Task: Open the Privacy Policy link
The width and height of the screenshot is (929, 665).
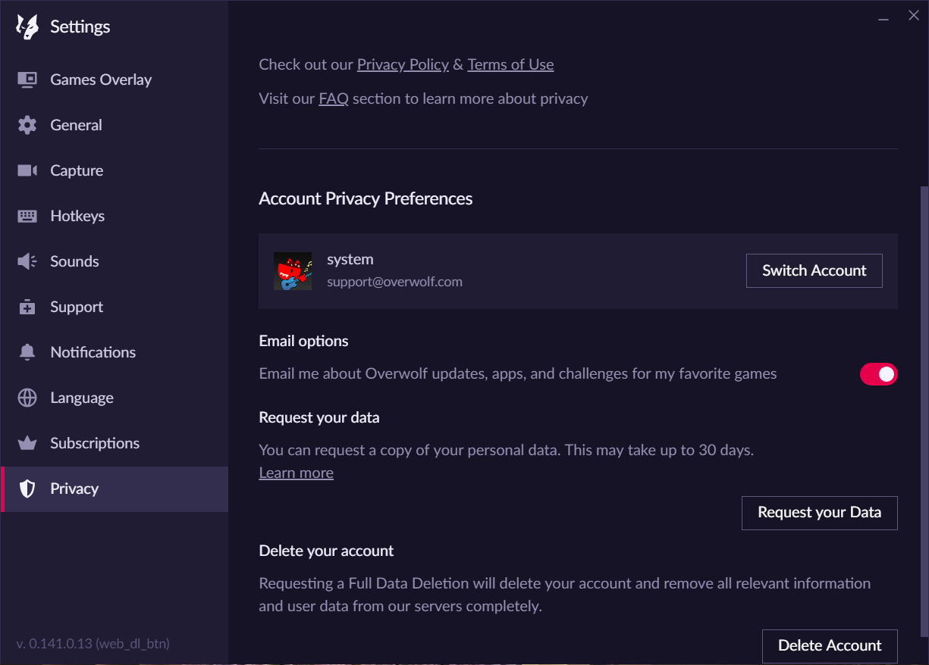Action: click(x=403, y=64)
